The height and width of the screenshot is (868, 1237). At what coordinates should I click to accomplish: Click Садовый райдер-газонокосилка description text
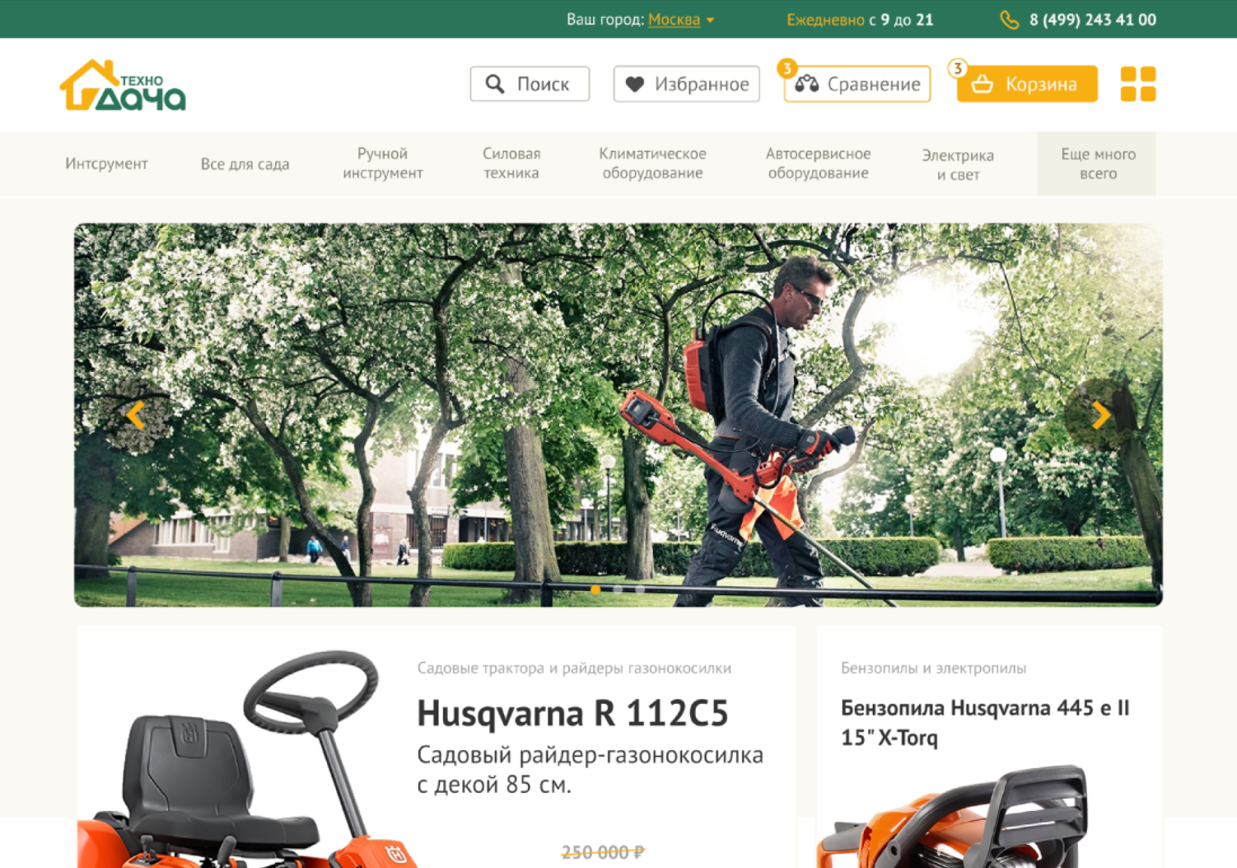point(590,769)
